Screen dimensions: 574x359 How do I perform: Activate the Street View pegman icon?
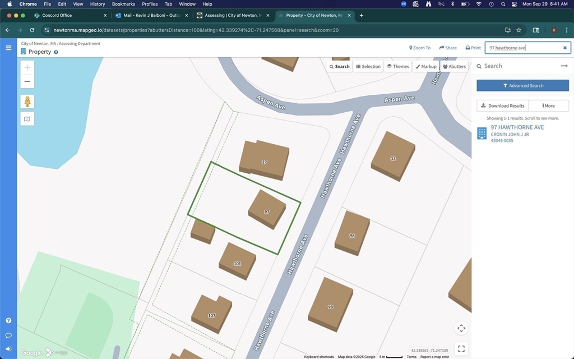(x=27, y=102)
